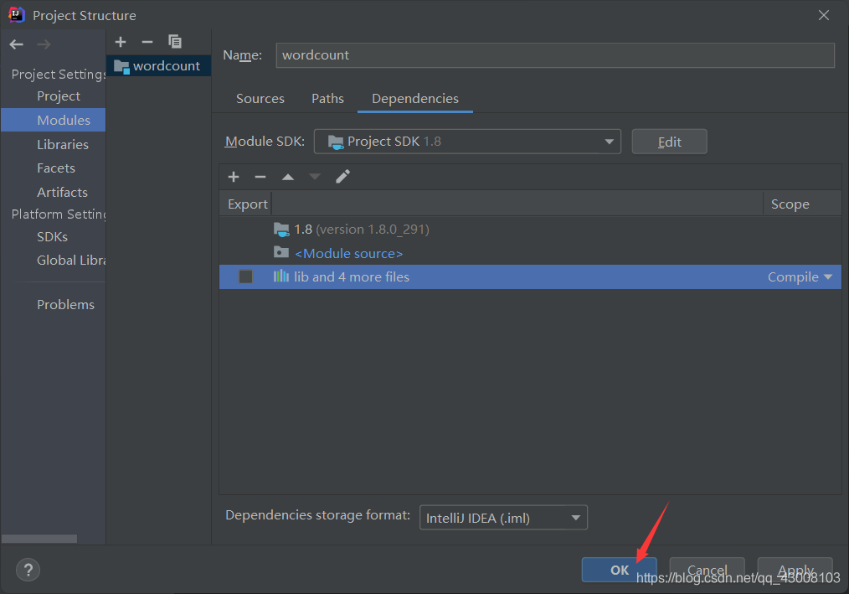Open Global Libraries in sidebar

[x=71, y=261]
